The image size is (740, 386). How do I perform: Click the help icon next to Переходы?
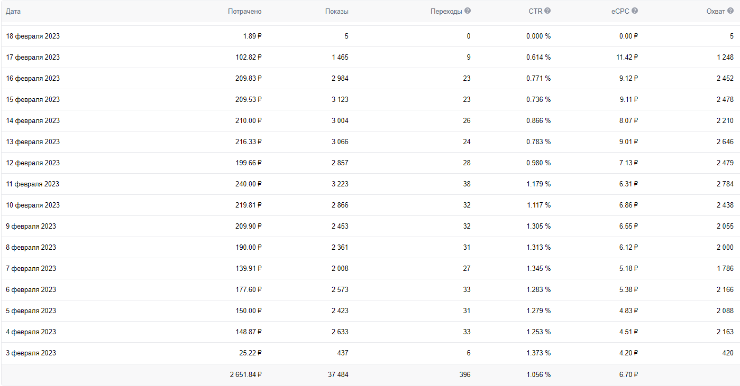(x=468, y=11)
